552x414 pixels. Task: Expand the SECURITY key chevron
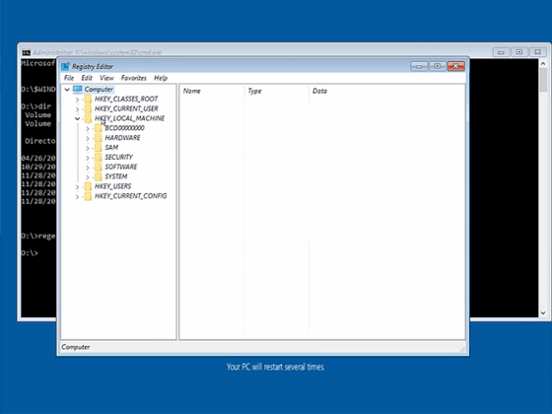click(x=88, y=158)
